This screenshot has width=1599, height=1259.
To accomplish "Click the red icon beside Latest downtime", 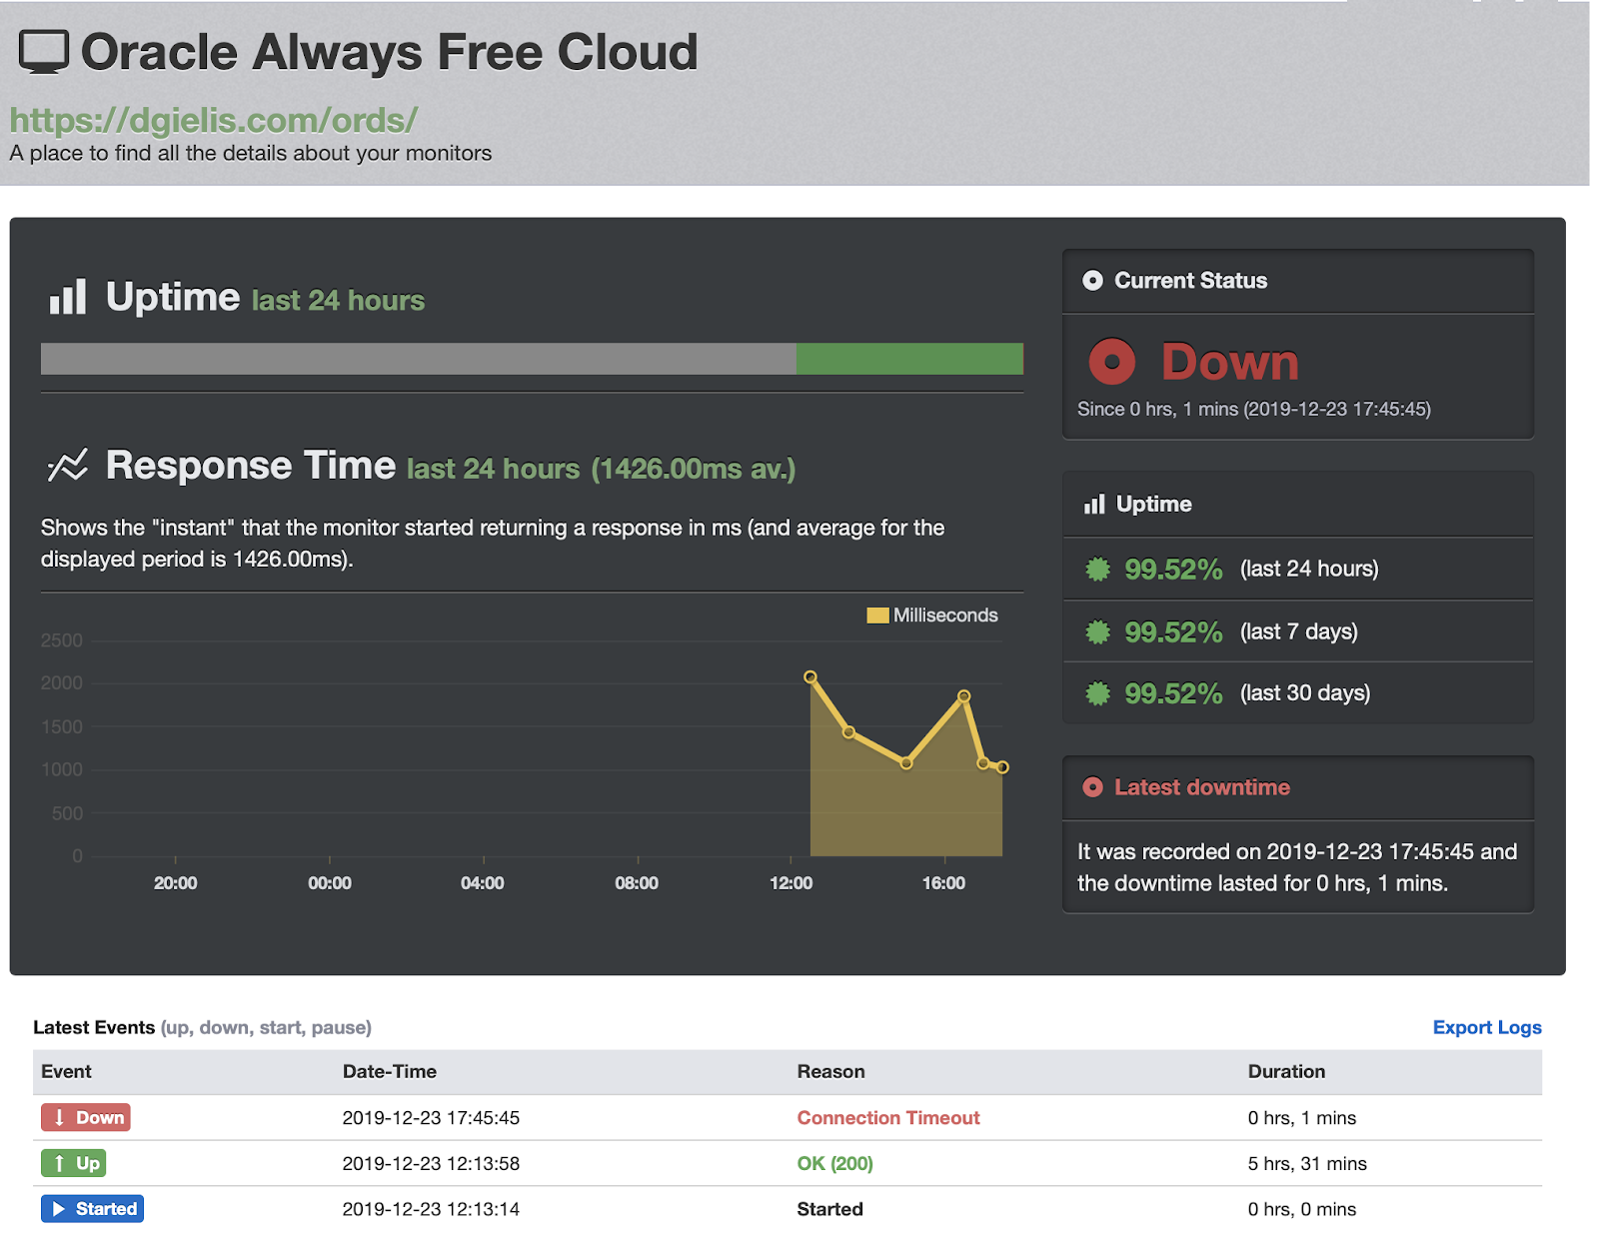I will pos(1092,787).
